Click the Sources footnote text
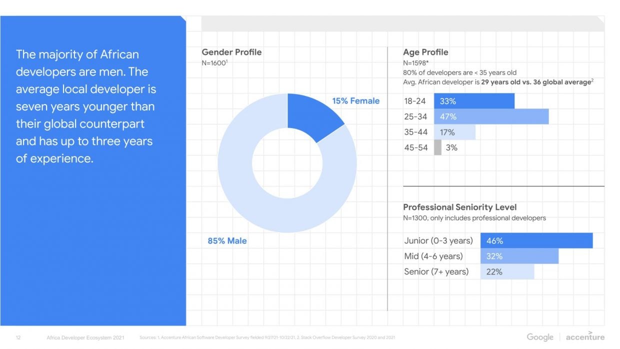Viewport: 620px width, 349px height. click(x=267, y=337)
